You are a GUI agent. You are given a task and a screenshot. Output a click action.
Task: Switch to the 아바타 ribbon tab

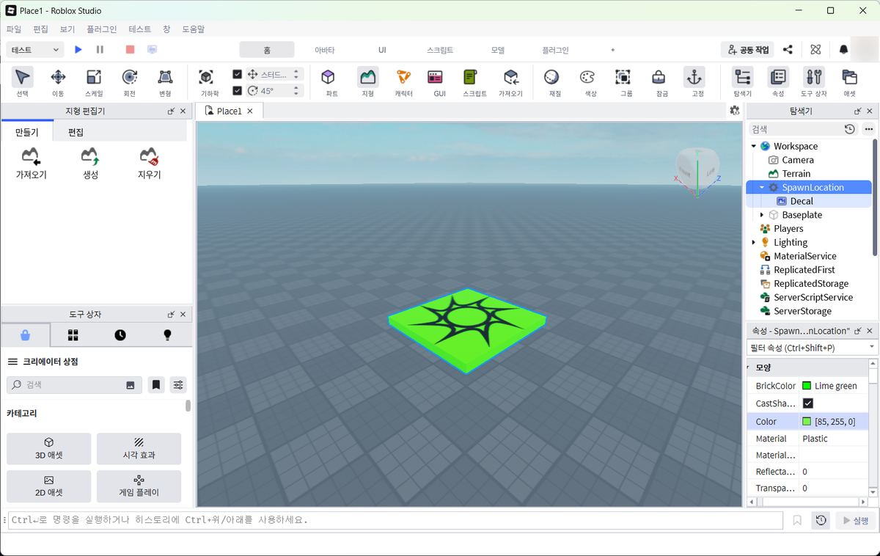point(324,50)
